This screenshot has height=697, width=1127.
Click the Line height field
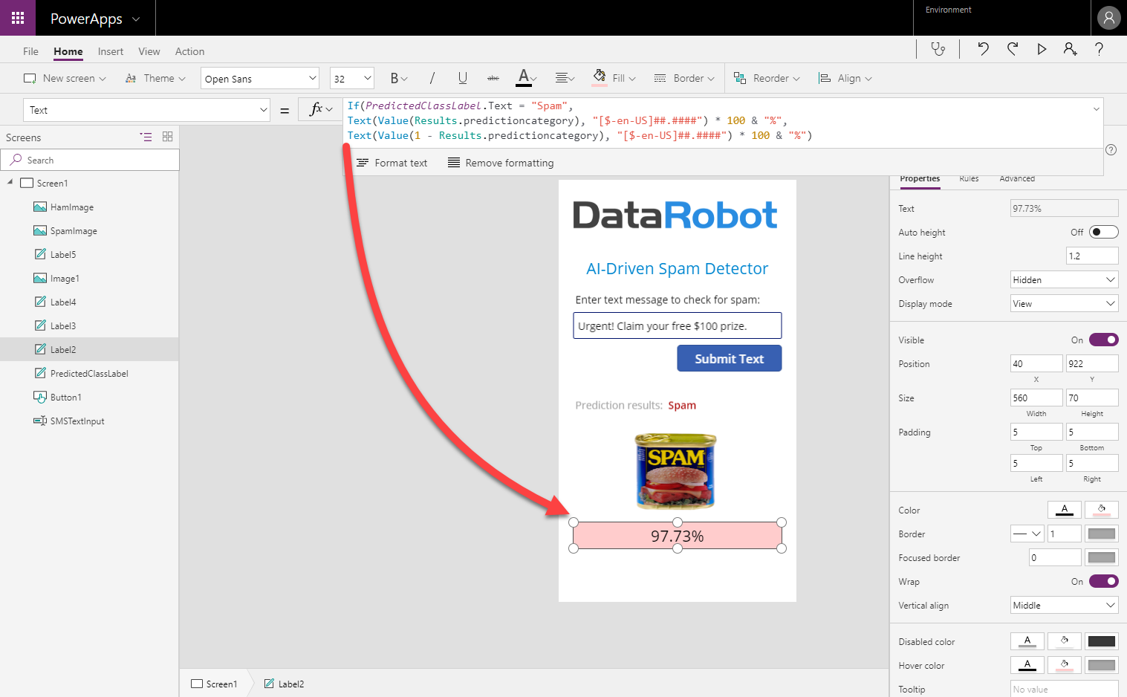(x=1092, y=256)
